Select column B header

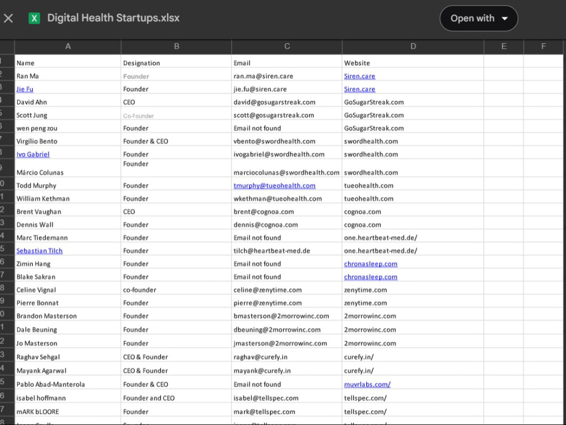tap(177, 46)
